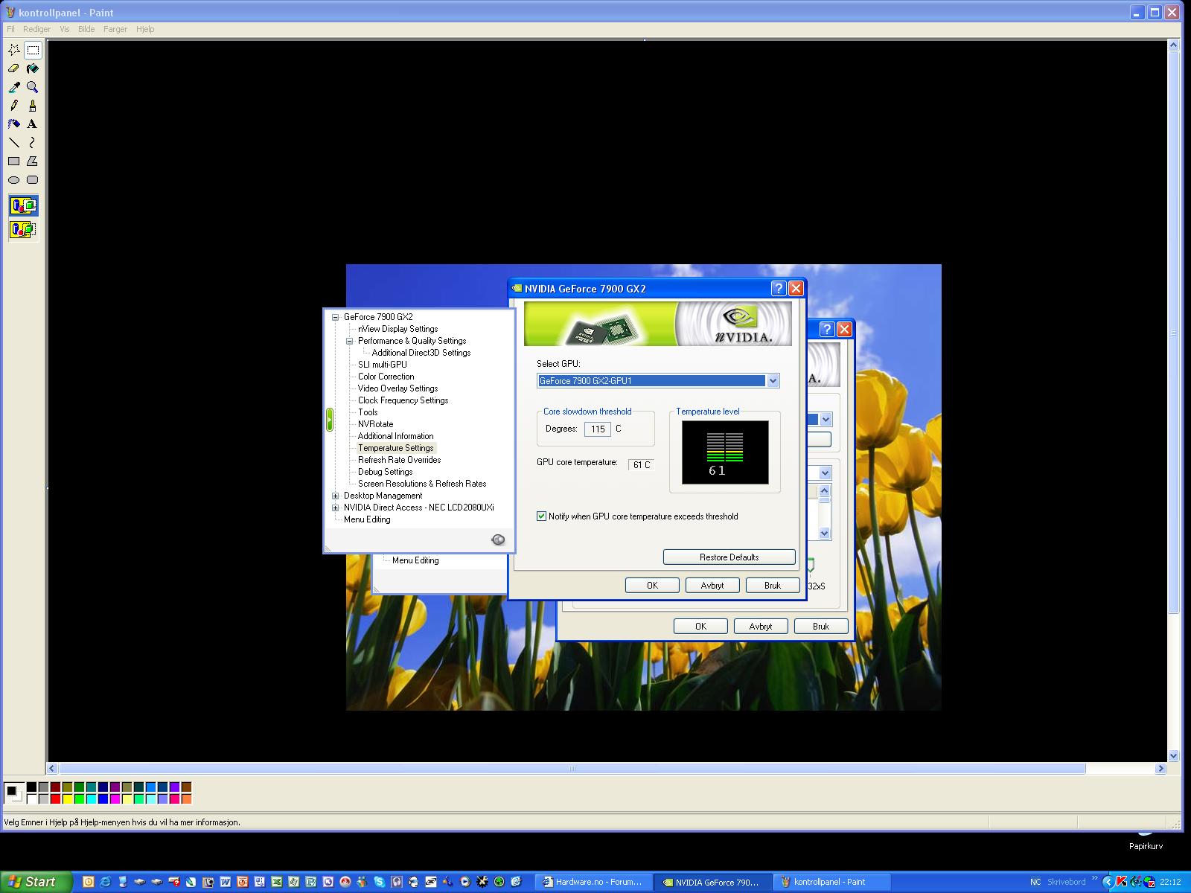The height and width of the screenshot is (893, 1191).
Task: Open the Vis menu
Action: coord(65,29)
